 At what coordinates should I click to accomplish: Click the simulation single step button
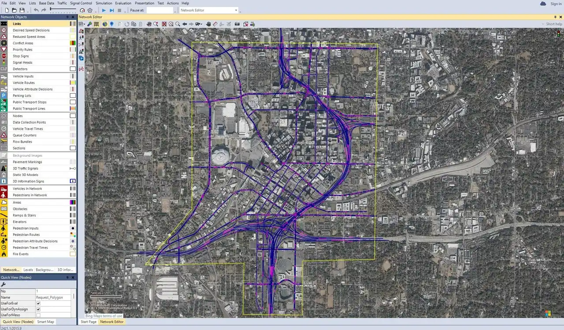111,10
